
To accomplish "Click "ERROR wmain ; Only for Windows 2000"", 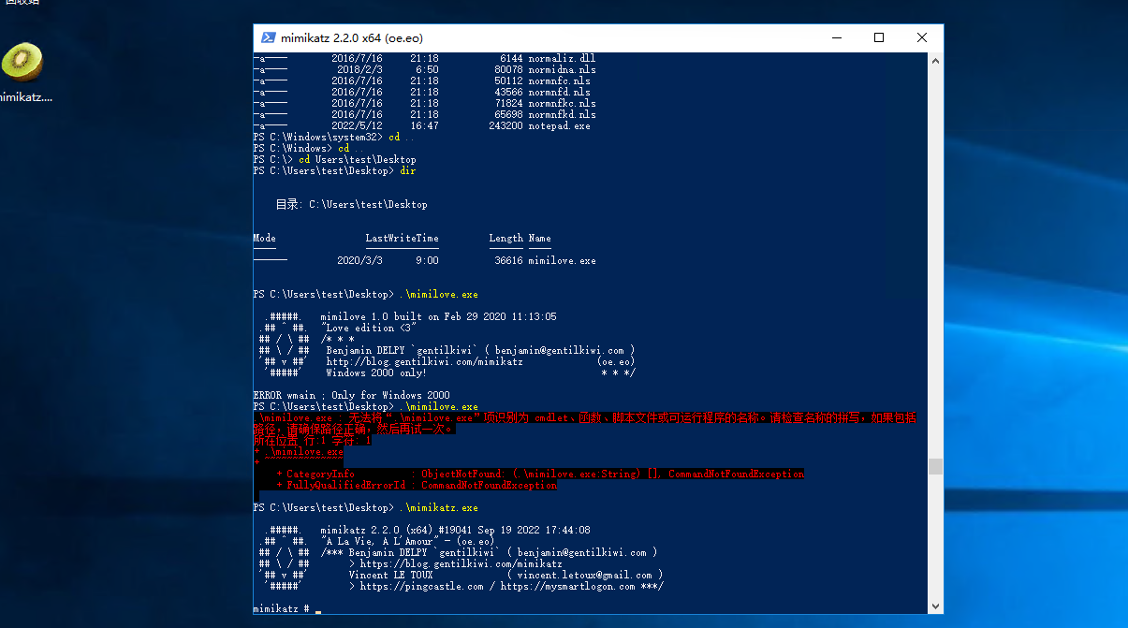I will [x=351, y=395].
